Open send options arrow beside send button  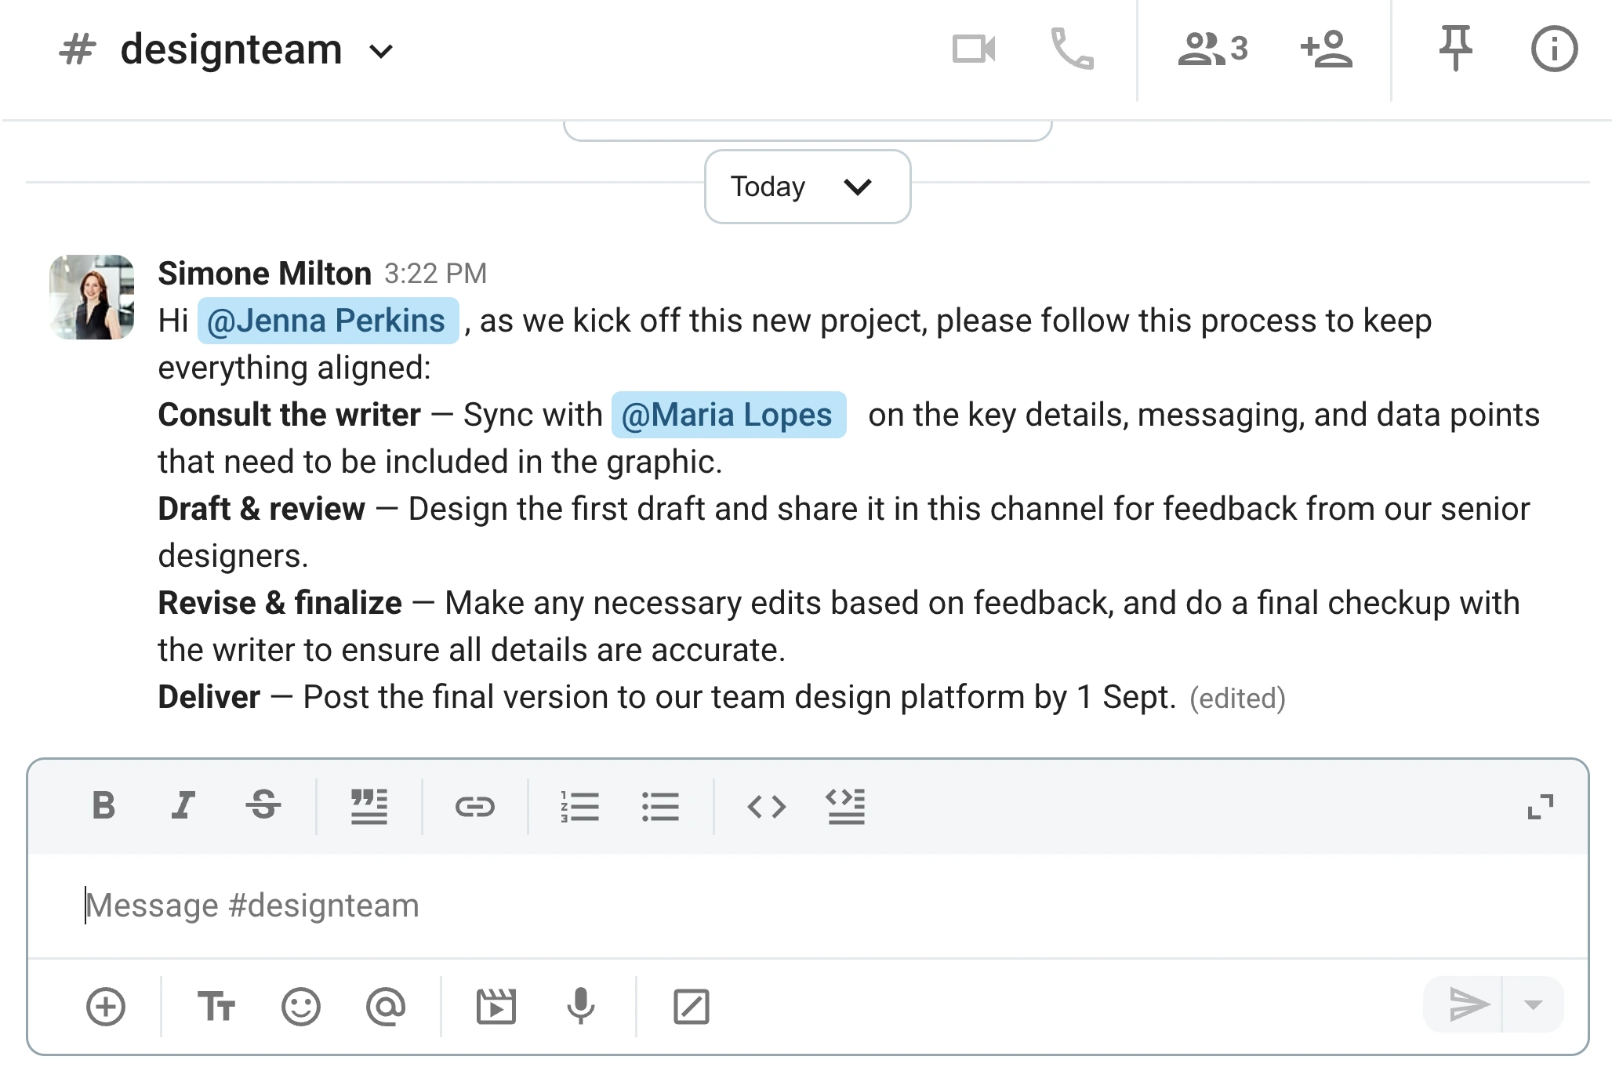point(1534,1005)
